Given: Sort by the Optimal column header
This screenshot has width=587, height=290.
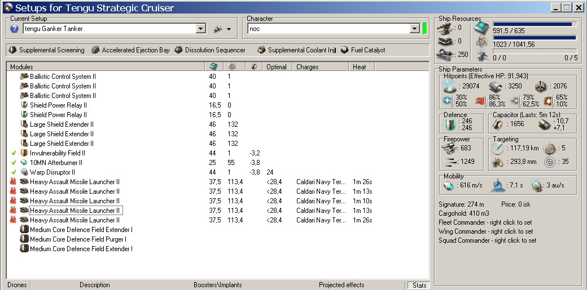Looking at the screenshot, I should click(x=278, y=67).
